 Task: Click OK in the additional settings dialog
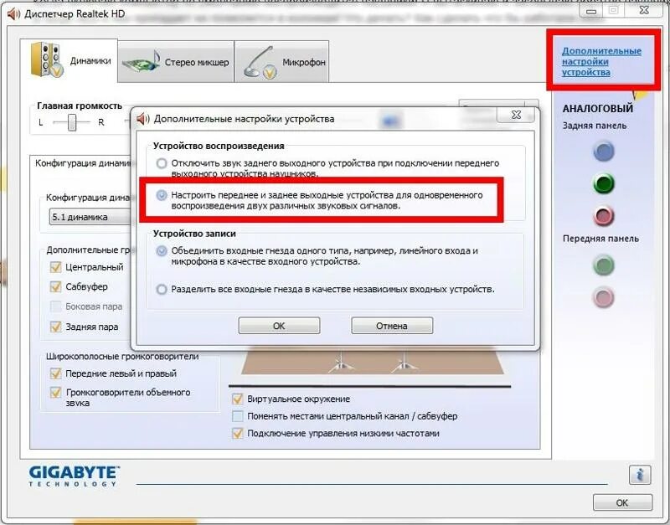tap(279, 326)
